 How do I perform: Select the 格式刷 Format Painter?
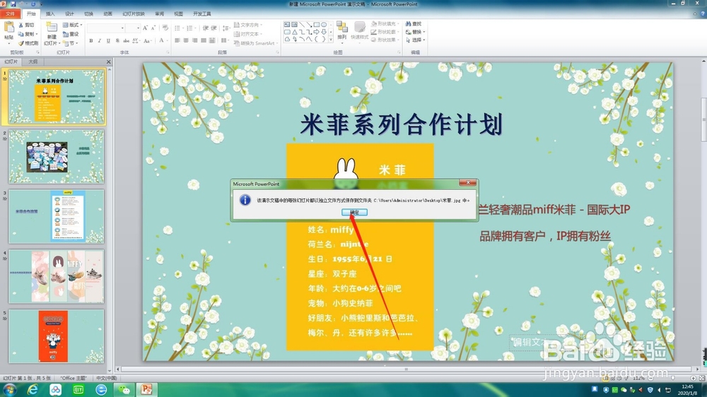(x=28, y=43)
